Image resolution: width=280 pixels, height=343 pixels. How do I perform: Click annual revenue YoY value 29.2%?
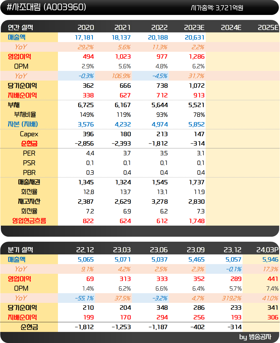[85, 47]
